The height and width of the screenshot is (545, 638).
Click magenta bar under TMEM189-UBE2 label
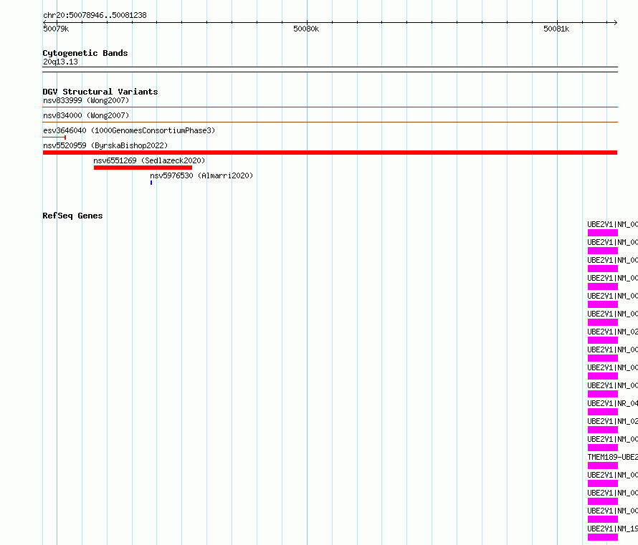[x=603, y=466]
